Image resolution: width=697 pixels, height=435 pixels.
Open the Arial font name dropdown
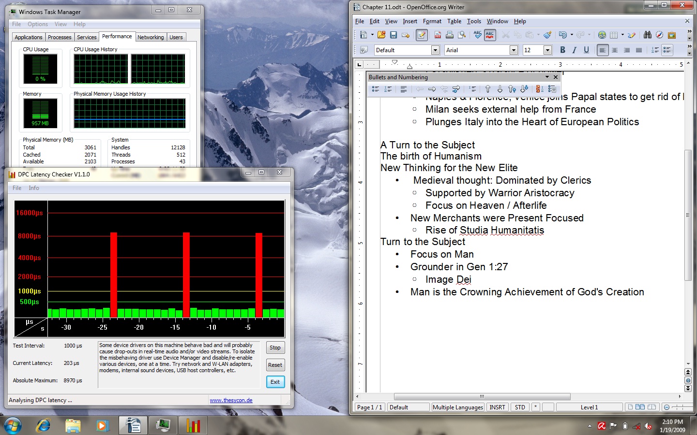pos(514,50)
